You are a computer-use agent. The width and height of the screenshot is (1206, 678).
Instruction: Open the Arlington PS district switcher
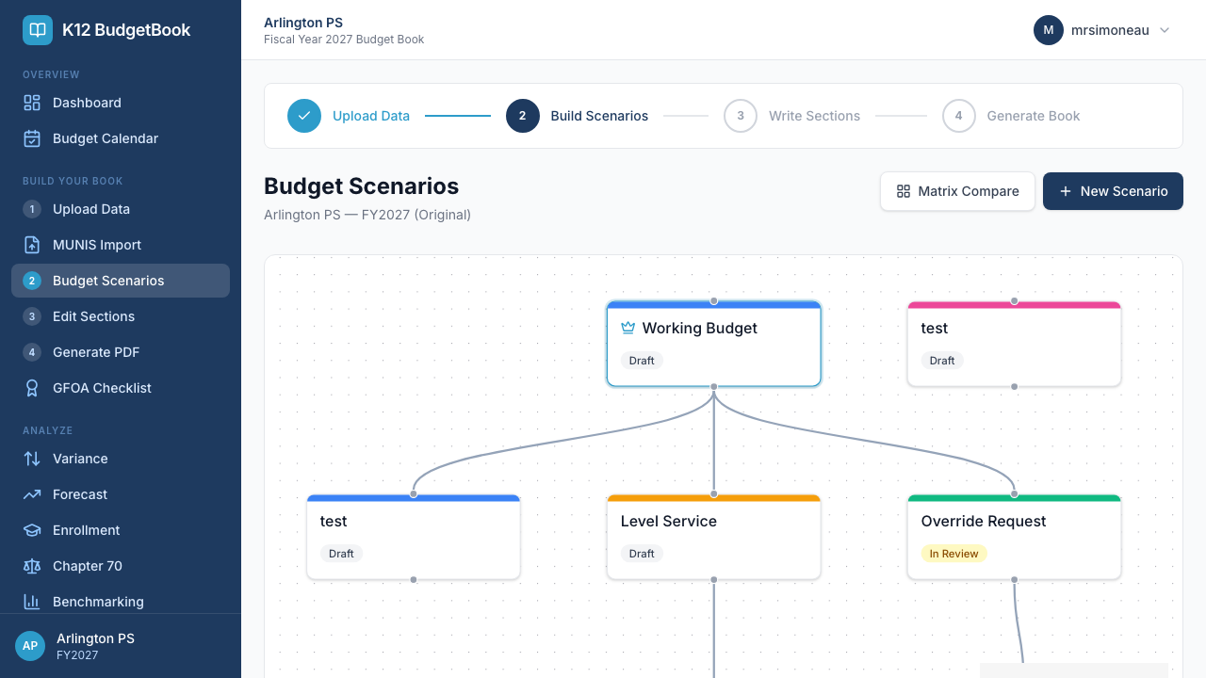coord(121,646)
